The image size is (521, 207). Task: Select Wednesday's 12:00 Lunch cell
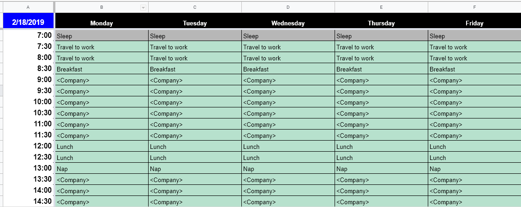[288, 147]
